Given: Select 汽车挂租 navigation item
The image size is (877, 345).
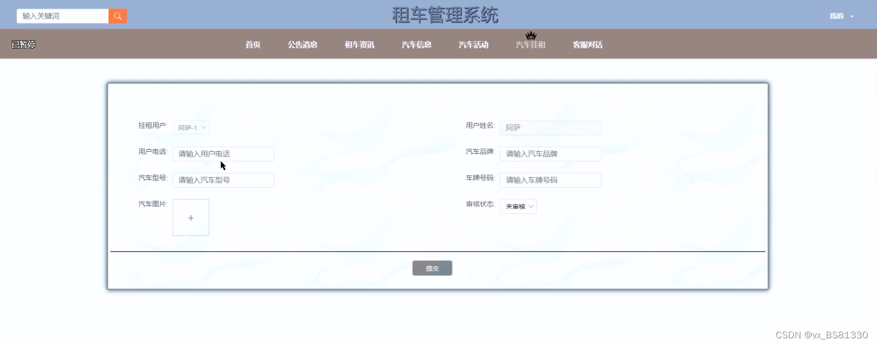Looking at the screenshot, I should coord(531,44).
